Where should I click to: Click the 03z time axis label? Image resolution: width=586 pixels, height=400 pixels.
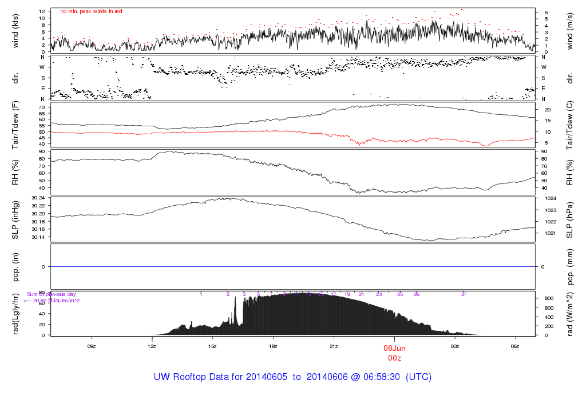[x=455, y=346]
